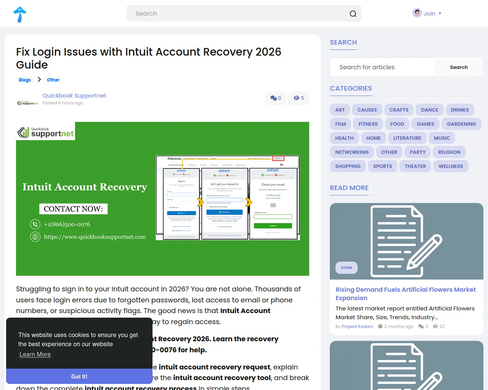Open the Artificial Flowers Market article
488x390 pixels.
click(x=405, y=294)
